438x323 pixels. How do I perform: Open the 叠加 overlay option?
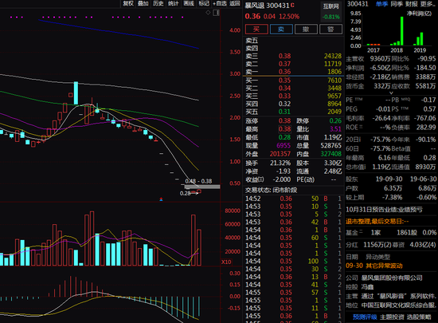click(143, 3)
